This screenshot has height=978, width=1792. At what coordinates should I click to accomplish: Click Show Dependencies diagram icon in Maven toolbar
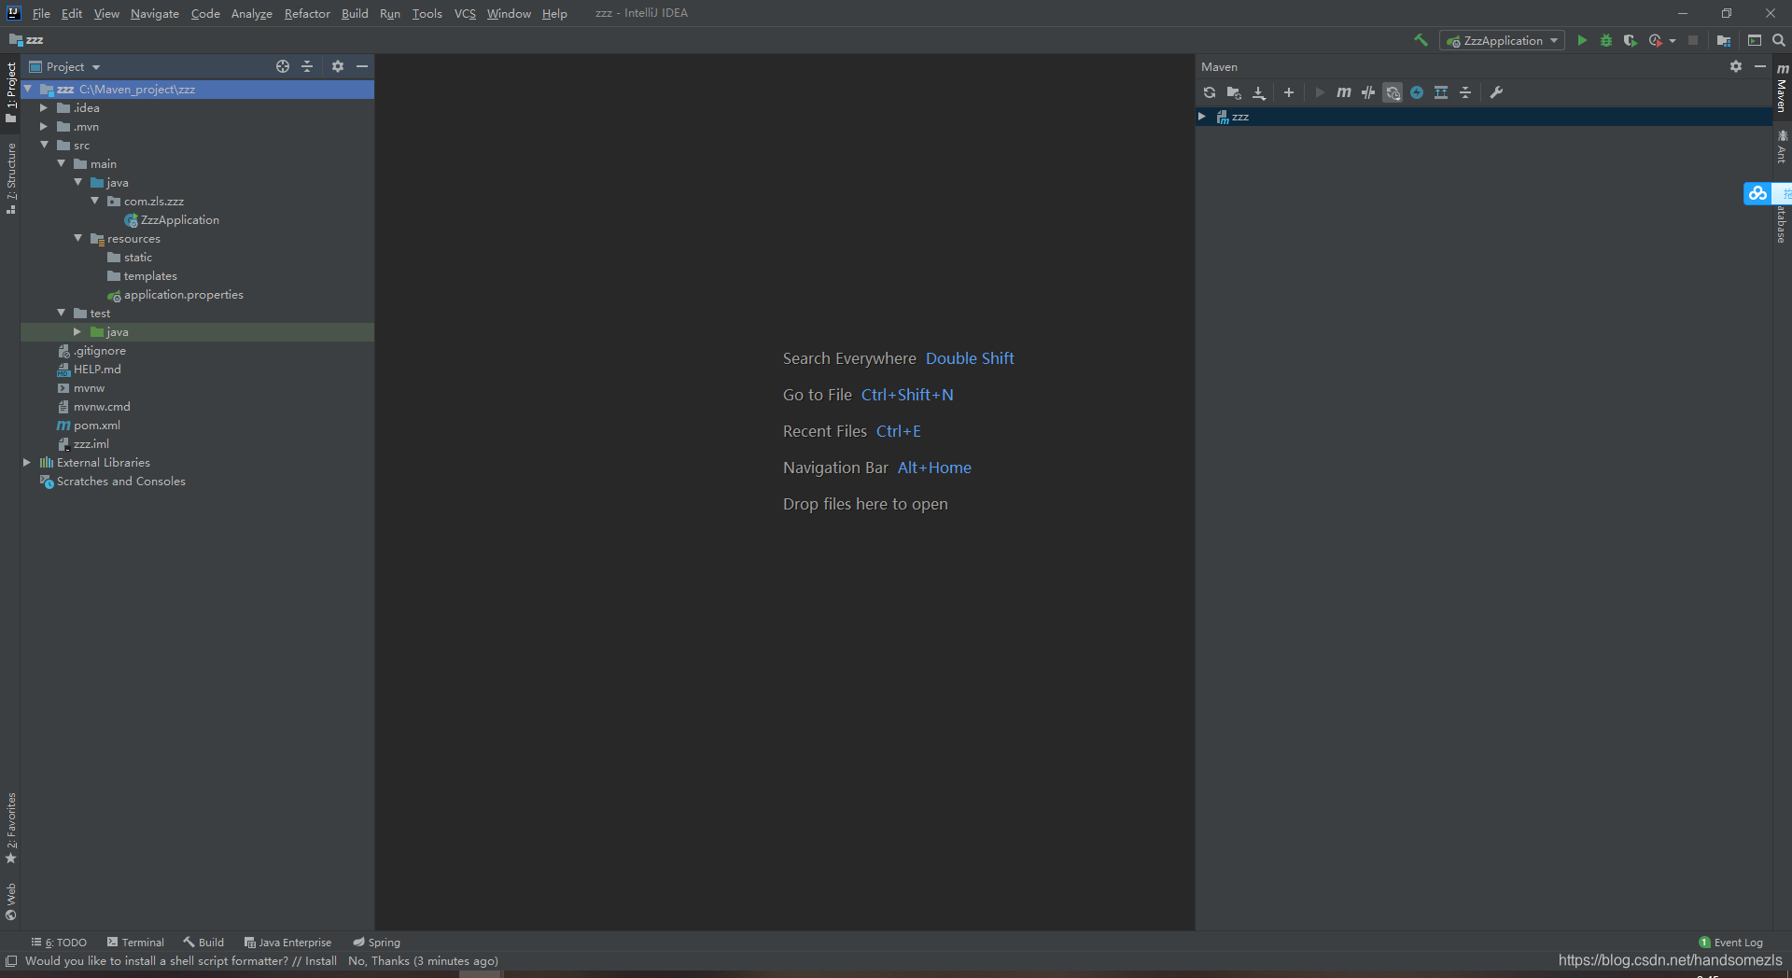point(1441,92)
